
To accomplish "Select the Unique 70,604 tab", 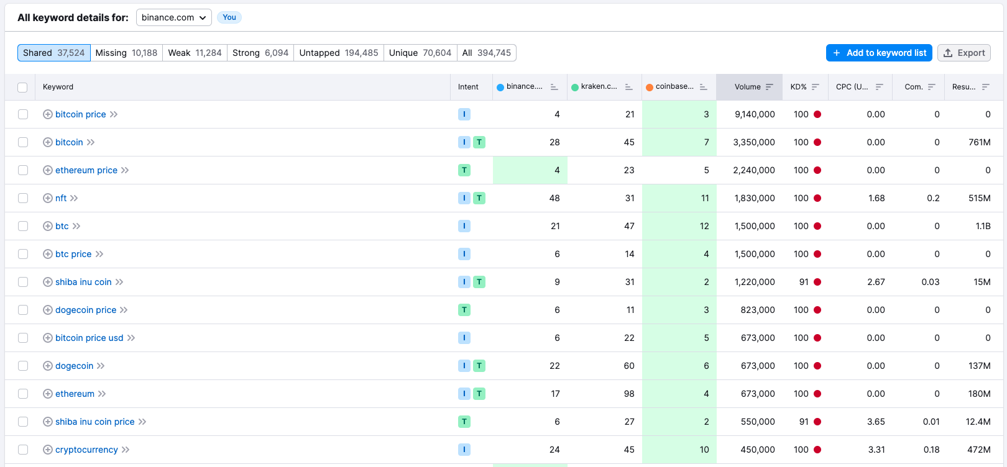I will (420, 53).
